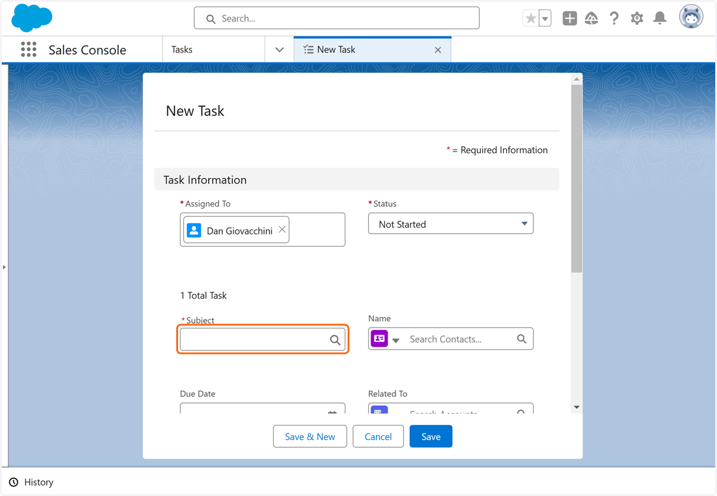Open the global actions plus icon

click(569, 19)
